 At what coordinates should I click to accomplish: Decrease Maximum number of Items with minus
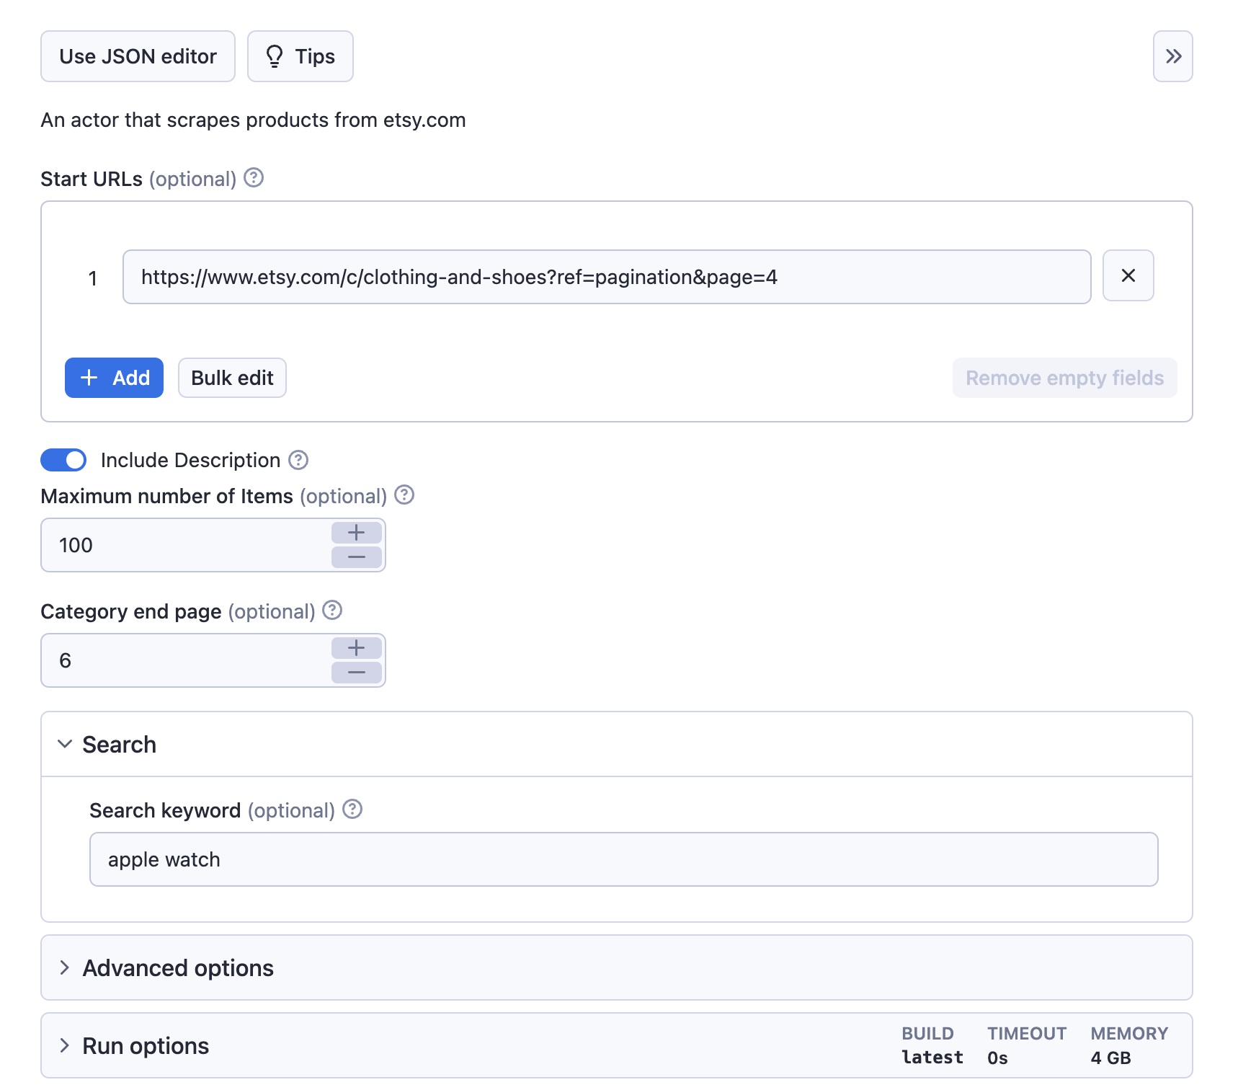356,557
